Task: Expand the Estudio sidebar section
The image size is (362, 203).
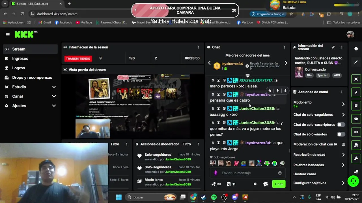Action: (x=30, y=87)
